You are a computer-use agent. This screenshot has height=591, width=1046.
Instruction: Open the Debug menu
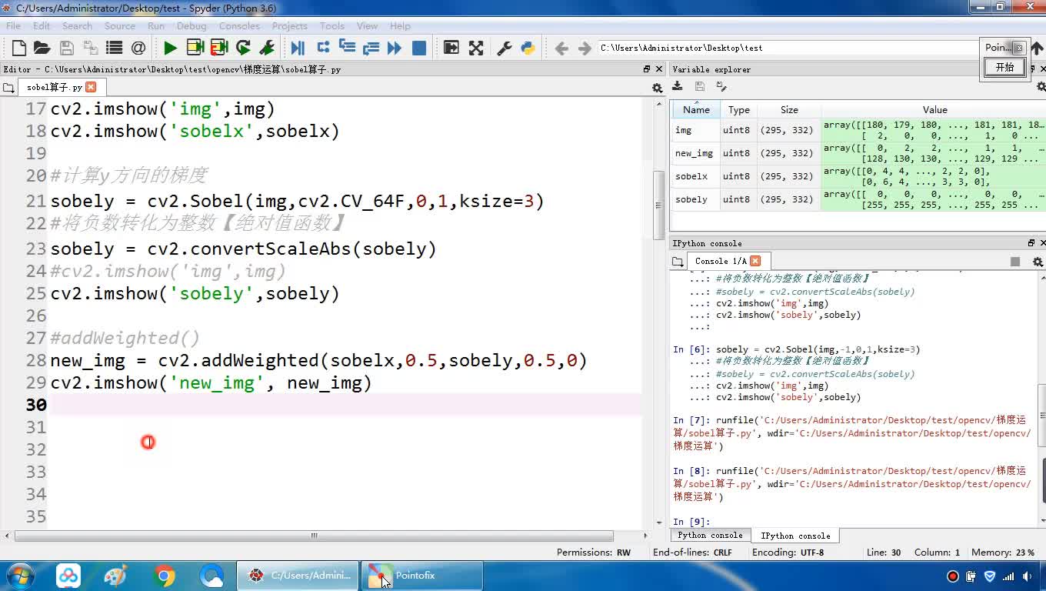tap(192, 26)
